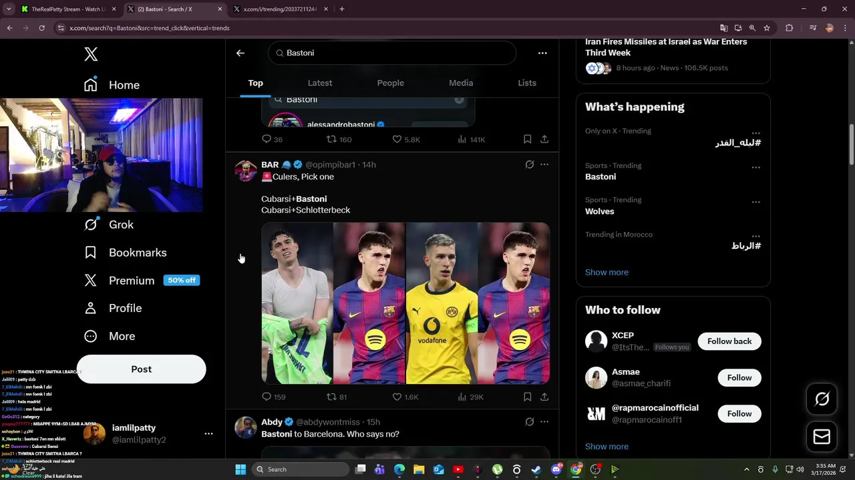
Task: Open a new browser tab
Action: (x=342, y=9)
